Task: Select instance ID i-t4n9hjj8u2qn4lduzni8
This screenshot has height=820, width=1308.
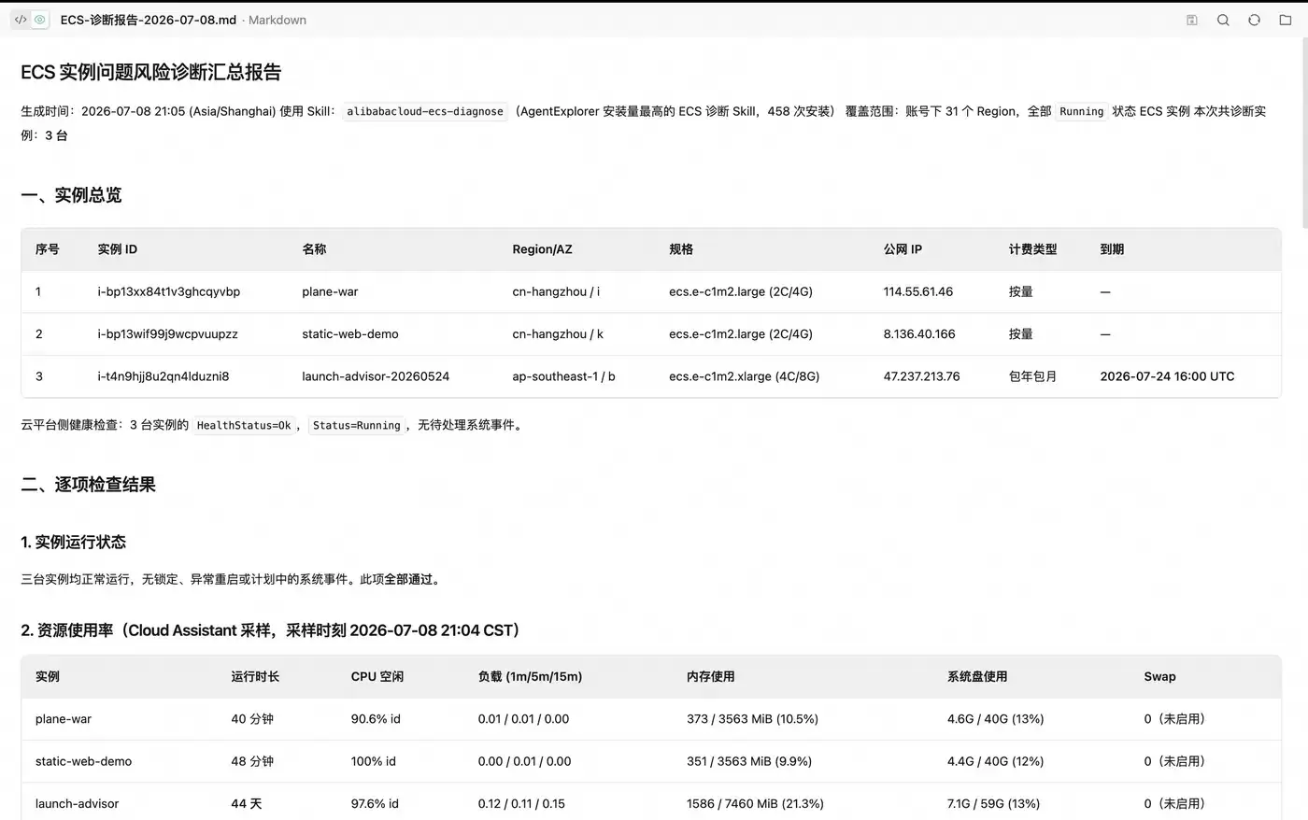Action: (163, 376)
